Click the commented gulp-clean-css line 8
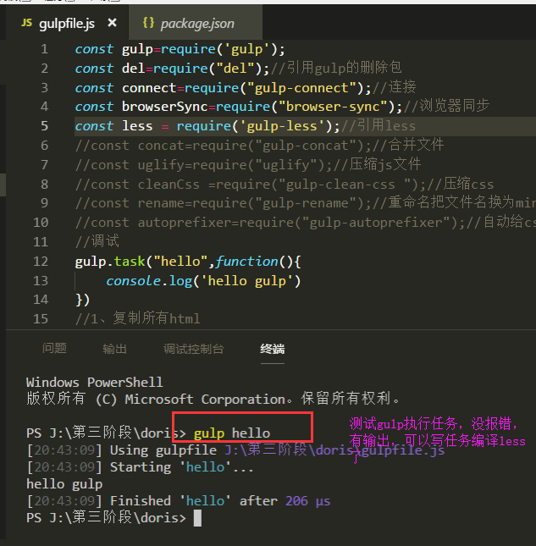Image resolution: width=536 pixels, height=546 pixels. click(x=285, y=184)
